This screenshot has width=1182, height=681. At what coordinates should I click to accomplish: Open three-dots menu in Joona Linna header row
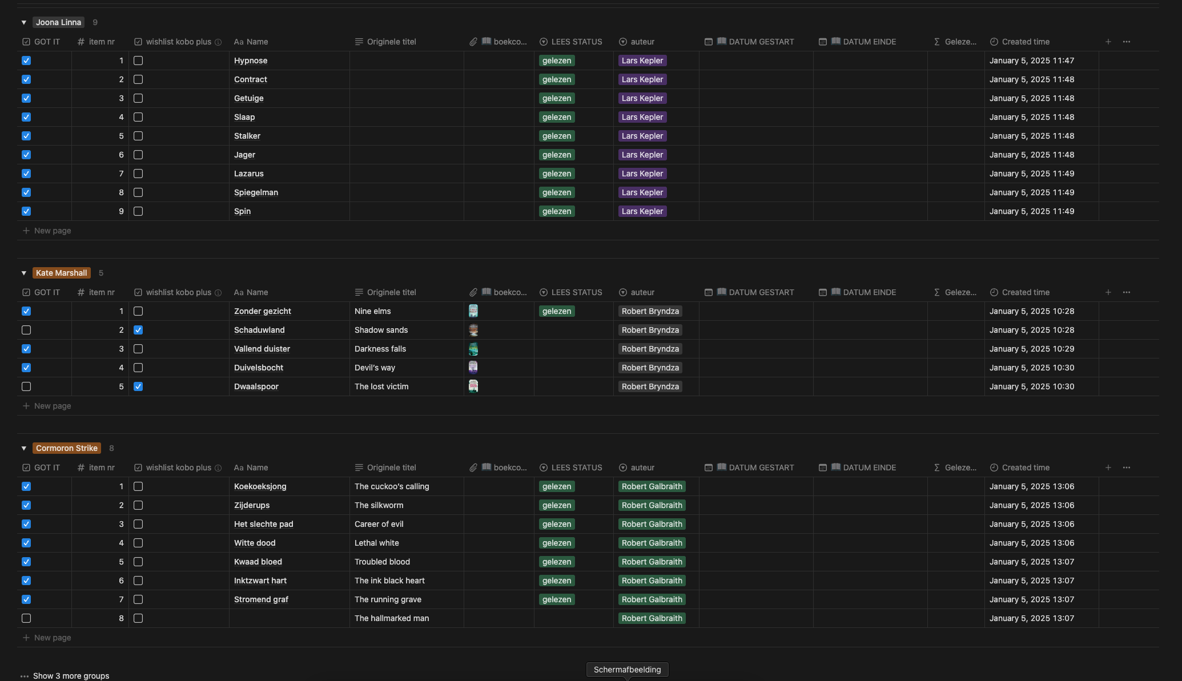(1126, 42)
